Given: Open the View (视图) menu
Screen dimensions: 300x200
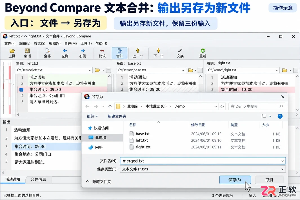Looking at the screenshot, I should click(55, 43).
